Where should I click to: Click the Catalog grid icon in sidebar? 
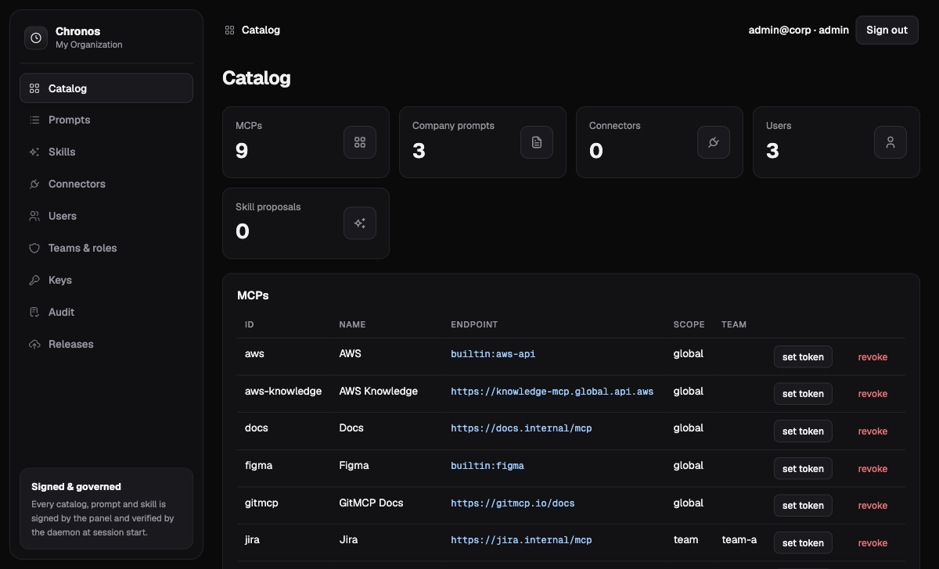(x=34, y=88)
